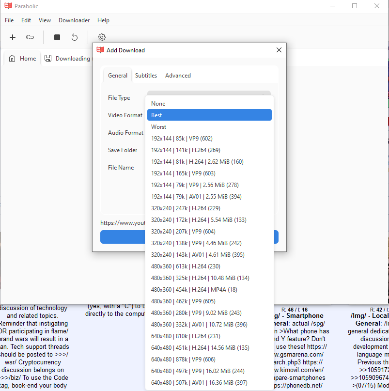Screen dimensions: 389x391
Task: Open Settings via the gear icon
Action: (102, 37)
